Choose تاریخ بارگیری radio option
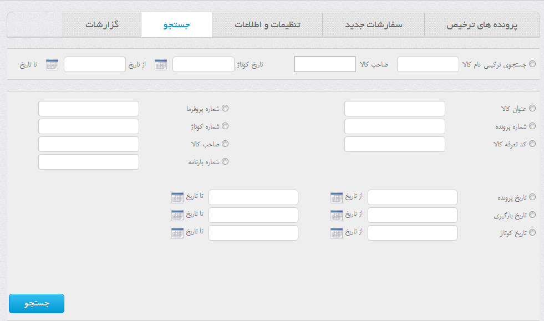The image size is (544, 321). [x=532, y=215]
